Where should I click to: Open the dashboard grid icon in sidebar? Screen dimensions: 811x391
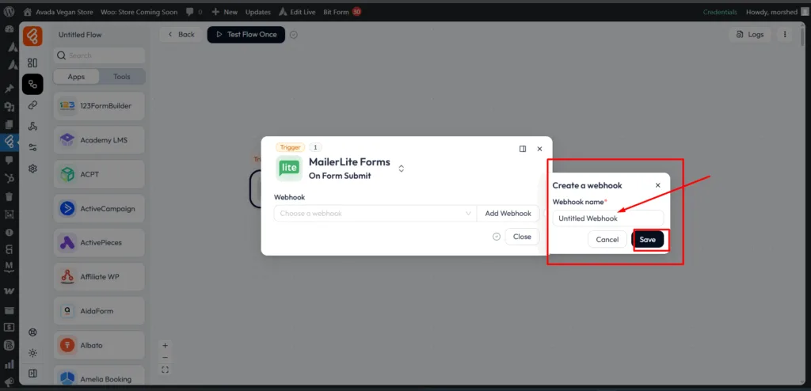point(32,63)
